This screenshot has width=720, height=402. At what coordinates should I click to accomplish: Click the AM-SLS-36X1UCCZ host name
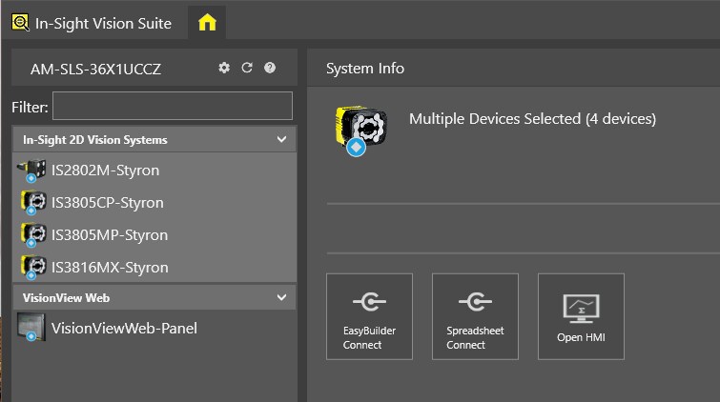95,70
